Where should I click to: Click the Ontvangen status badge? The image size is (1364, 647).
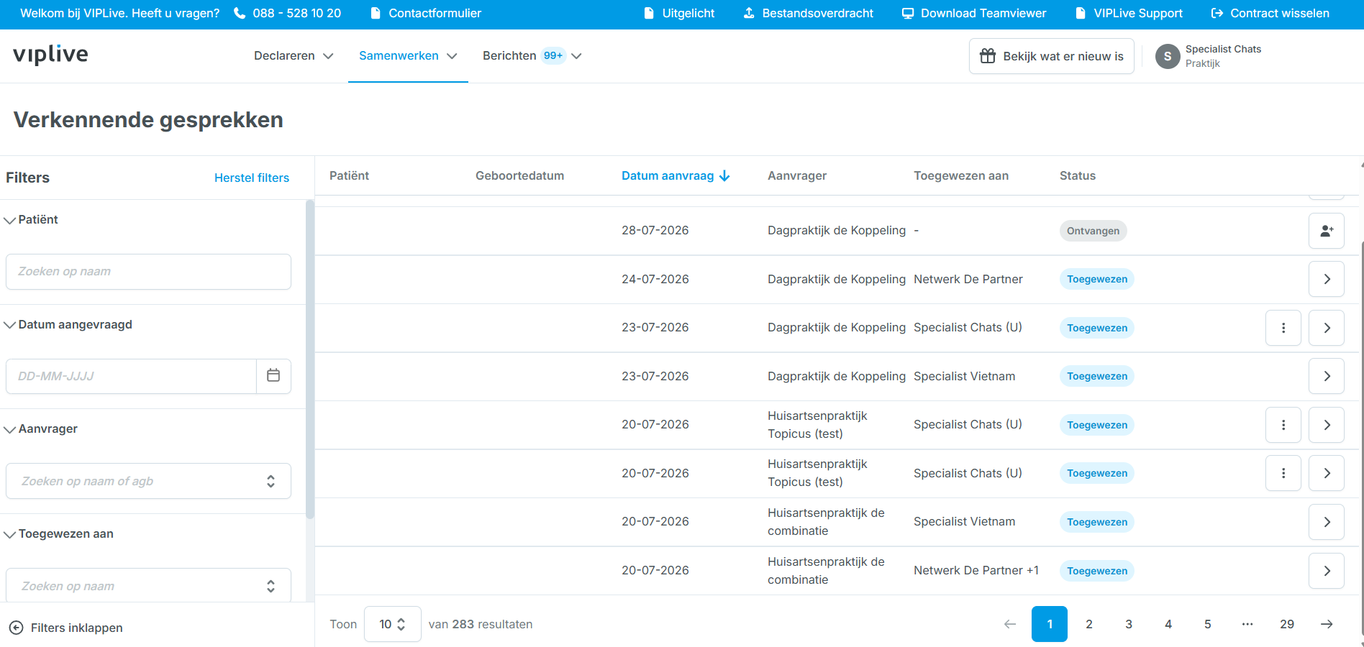point(1093,231)
